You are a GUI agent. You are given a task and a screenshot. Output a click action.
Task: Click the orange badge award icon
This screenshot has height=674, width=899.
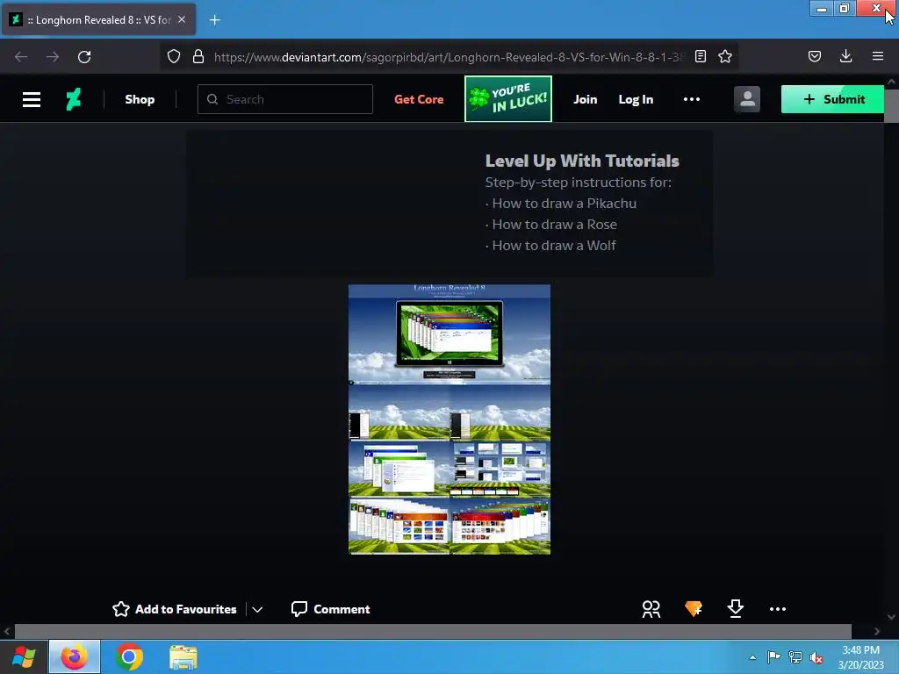694,609
